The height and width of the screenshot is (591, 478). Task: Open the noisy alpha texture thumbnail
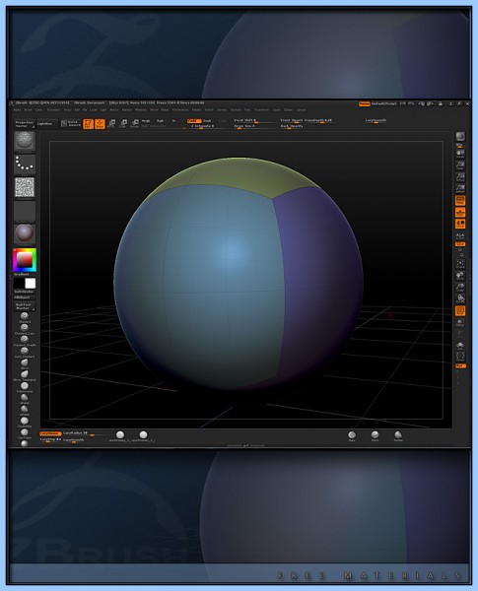(x=25, y=187)
